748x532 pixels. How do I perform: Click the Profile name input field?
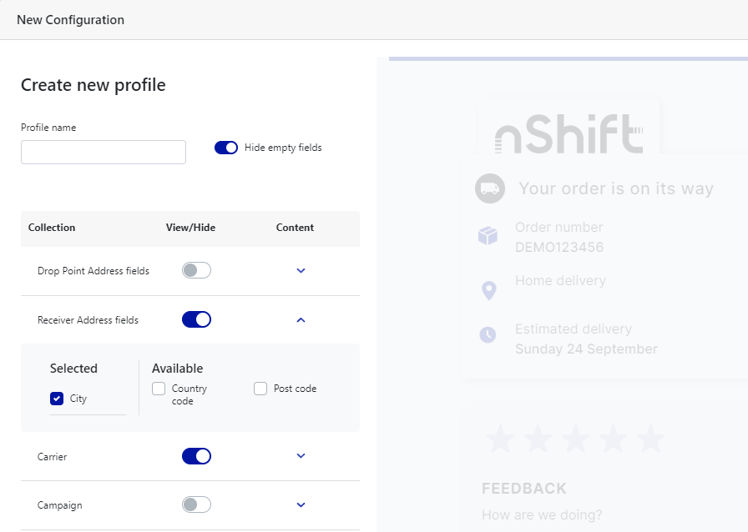pos(104,153)
